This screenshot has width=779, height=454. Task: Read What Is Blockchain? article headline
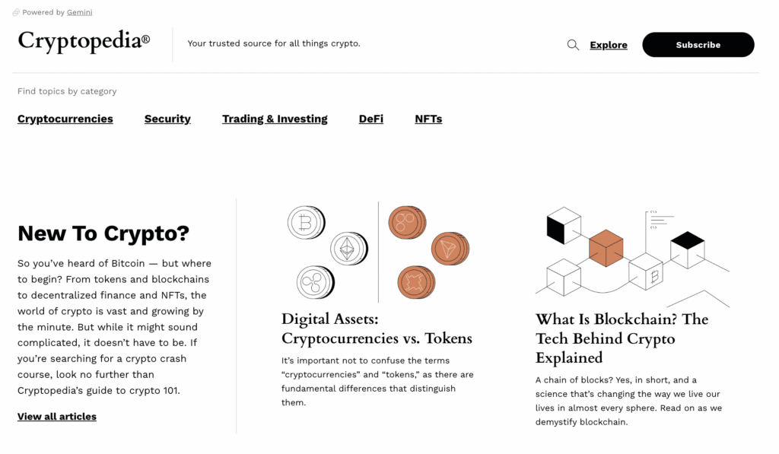(622, 338)
